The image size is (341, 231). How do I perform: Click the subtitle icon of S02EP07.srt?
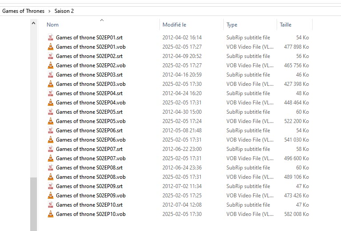[51, 149]
